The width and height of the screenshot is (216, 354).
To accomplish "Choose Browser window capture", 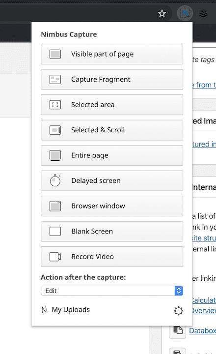I will point(112,206).
